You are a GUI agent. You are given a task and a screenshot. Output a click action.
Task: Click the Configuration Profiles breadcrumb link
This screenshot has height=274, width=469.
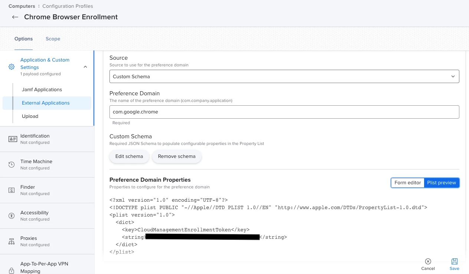coord(68,6)
